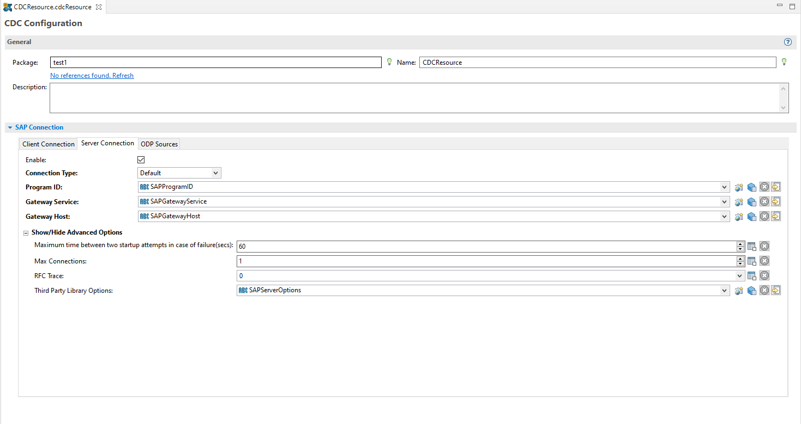Clear the startup attempts time property
This screenshot has width=801, height=424.
click(764, 247)
